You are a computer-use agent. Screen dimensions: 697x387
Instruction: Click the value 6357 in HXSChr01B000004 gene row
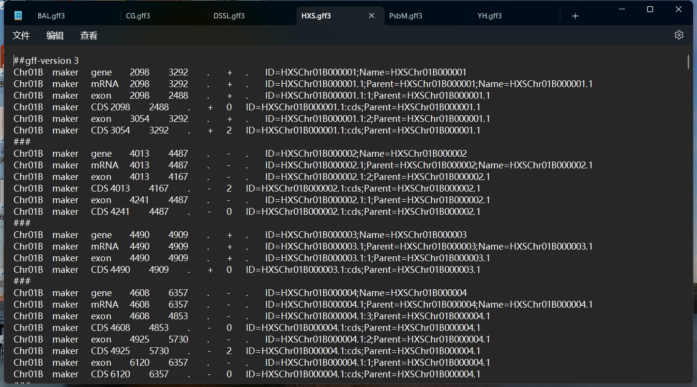pos(178,293)
